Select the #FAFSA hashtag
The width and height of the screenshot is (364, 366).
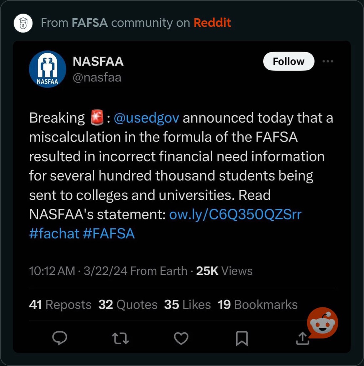pyautogui.click(x=109, y=234)
